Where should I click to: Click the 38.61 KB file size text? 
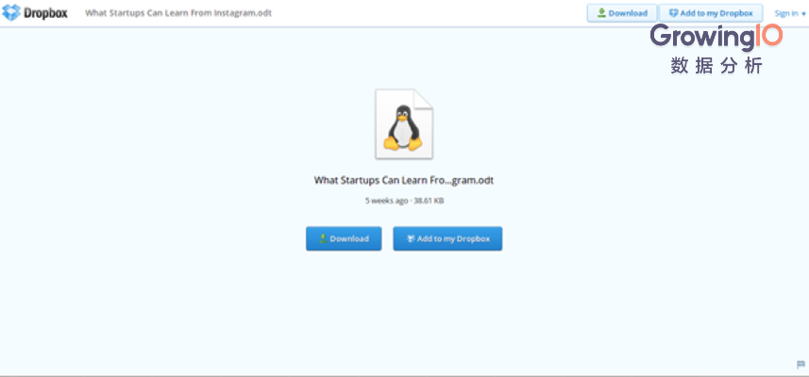[x=429, y=201]
